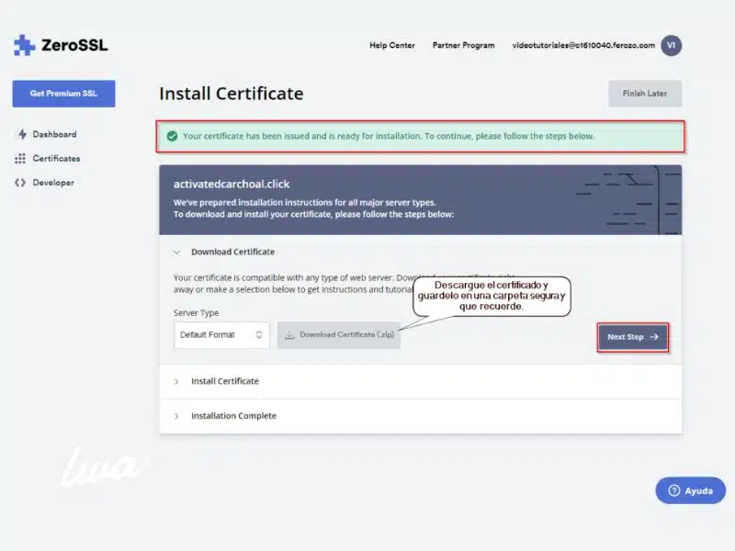Select Partner Program in the top bar
The height and width of the screenshot is (551, 735).
click(463, 44)
